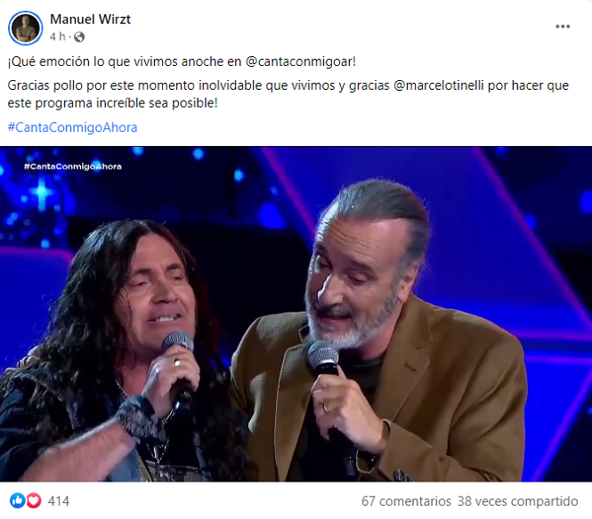
Task: Click the red heart reaction icon
Action: 34,500
